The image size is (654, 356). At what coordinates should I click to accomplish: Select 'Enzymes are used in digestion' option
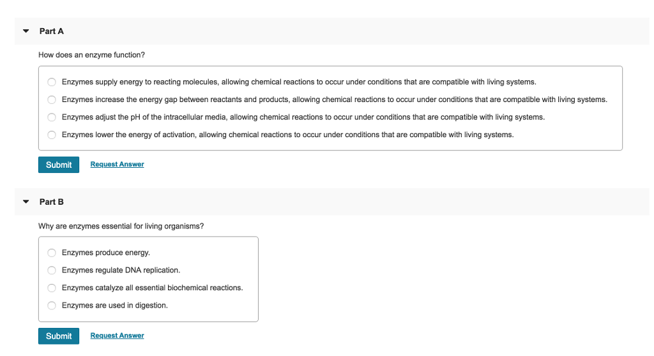(x=51, y=305)
